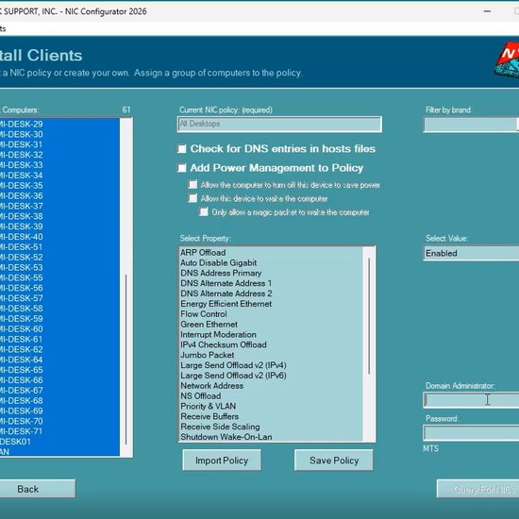Open the Select Value Enabled dropdown
519x519 pixels.
point(471,253)
